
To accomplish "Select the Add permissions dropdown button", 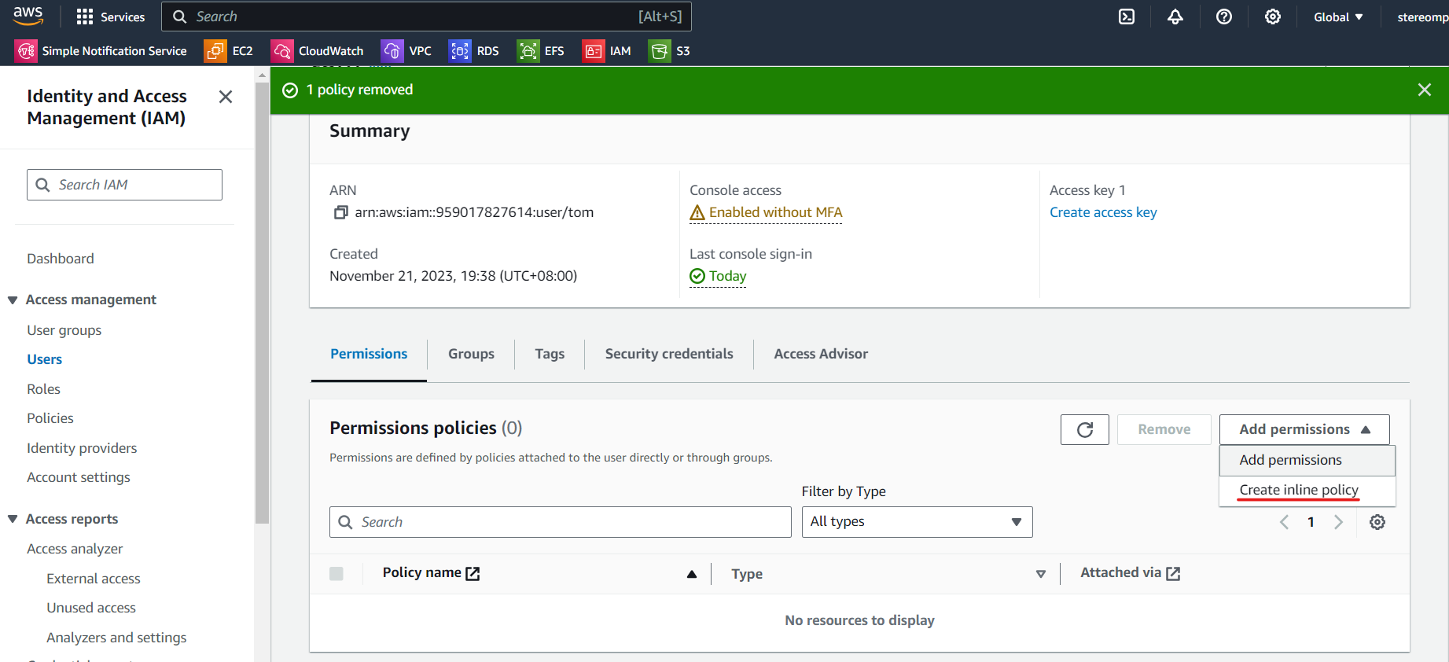I will click(x=1304, y=429).
